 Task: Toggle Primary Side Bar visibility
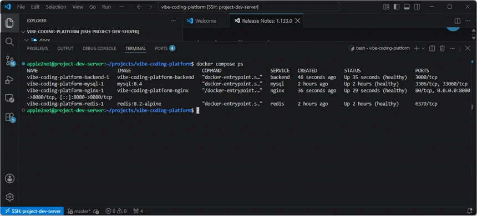point(397,7)
